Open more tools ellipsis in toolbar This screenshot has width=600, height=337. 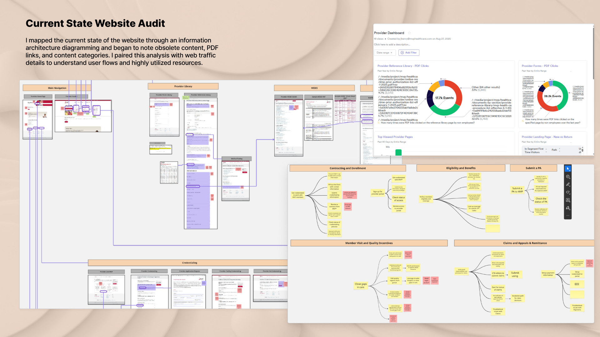pos(568,215)
